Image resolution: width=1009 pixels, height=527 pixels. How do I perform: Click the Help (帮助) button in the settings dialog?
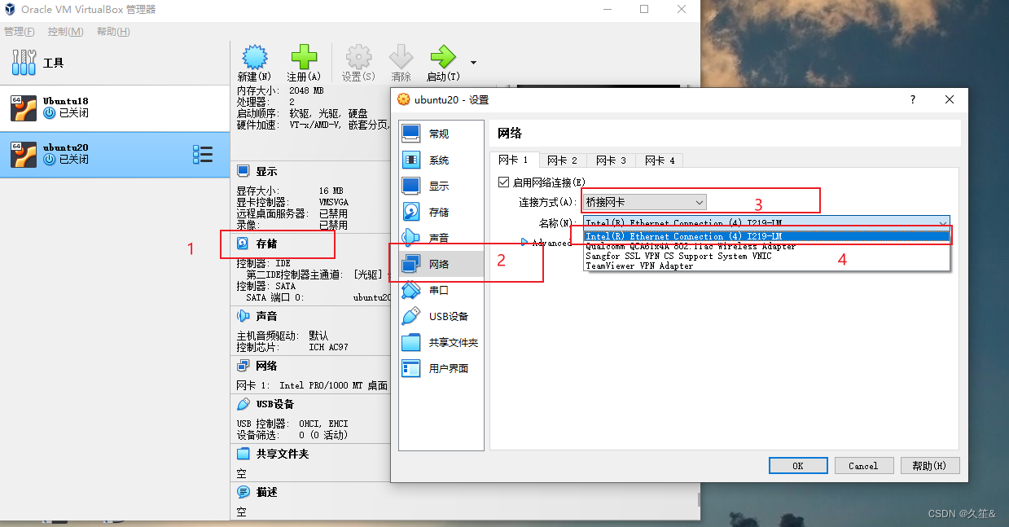point(930,466)
